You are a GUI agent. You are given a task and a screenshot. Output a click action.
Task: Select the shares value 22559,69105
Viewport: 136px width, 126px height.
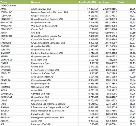point(108,9)
